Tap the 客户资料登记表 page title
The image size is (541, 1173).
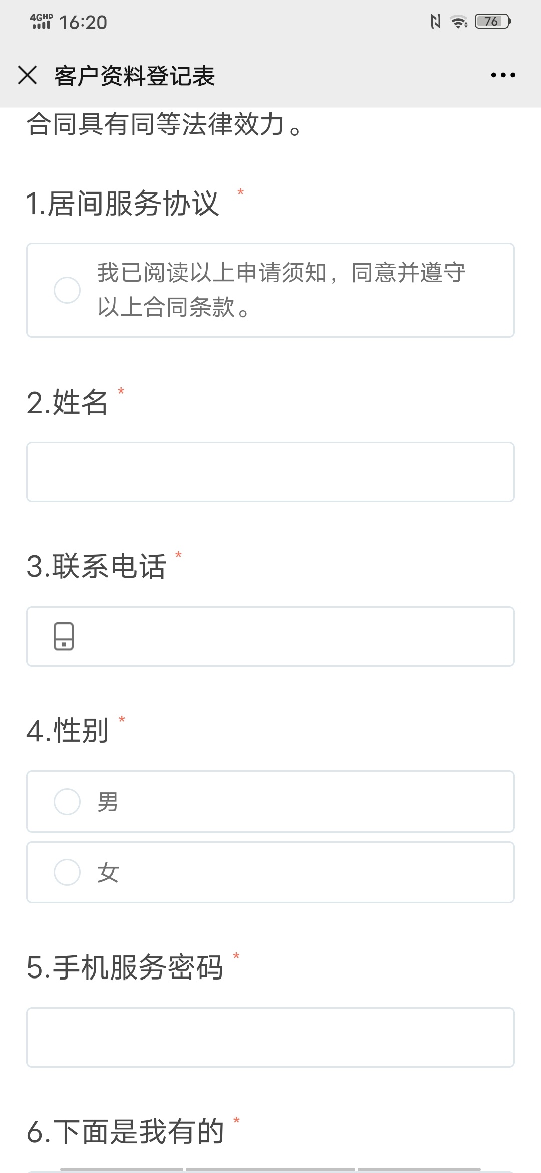tap(135, 76)
